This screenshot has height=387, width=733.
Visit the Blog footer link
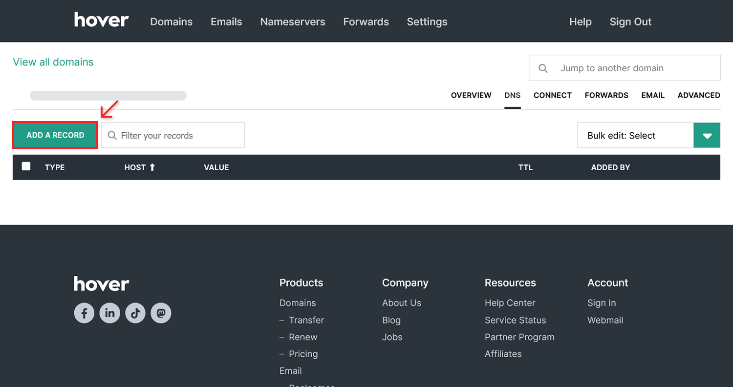tap(391, 320)
